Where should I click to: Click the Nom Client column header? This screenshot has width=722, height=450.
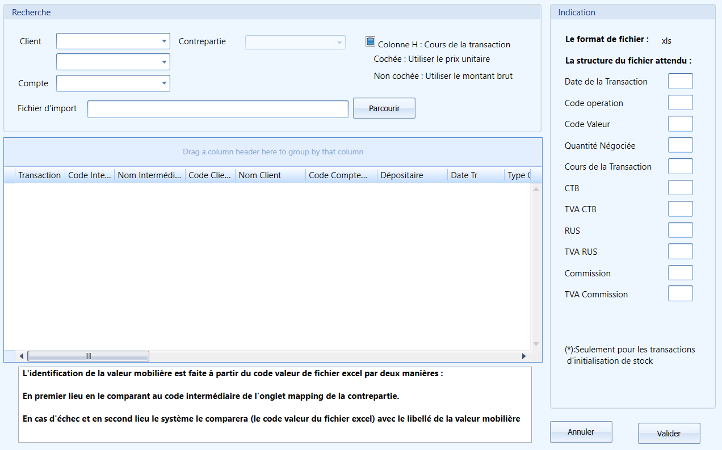click(270, 175)
